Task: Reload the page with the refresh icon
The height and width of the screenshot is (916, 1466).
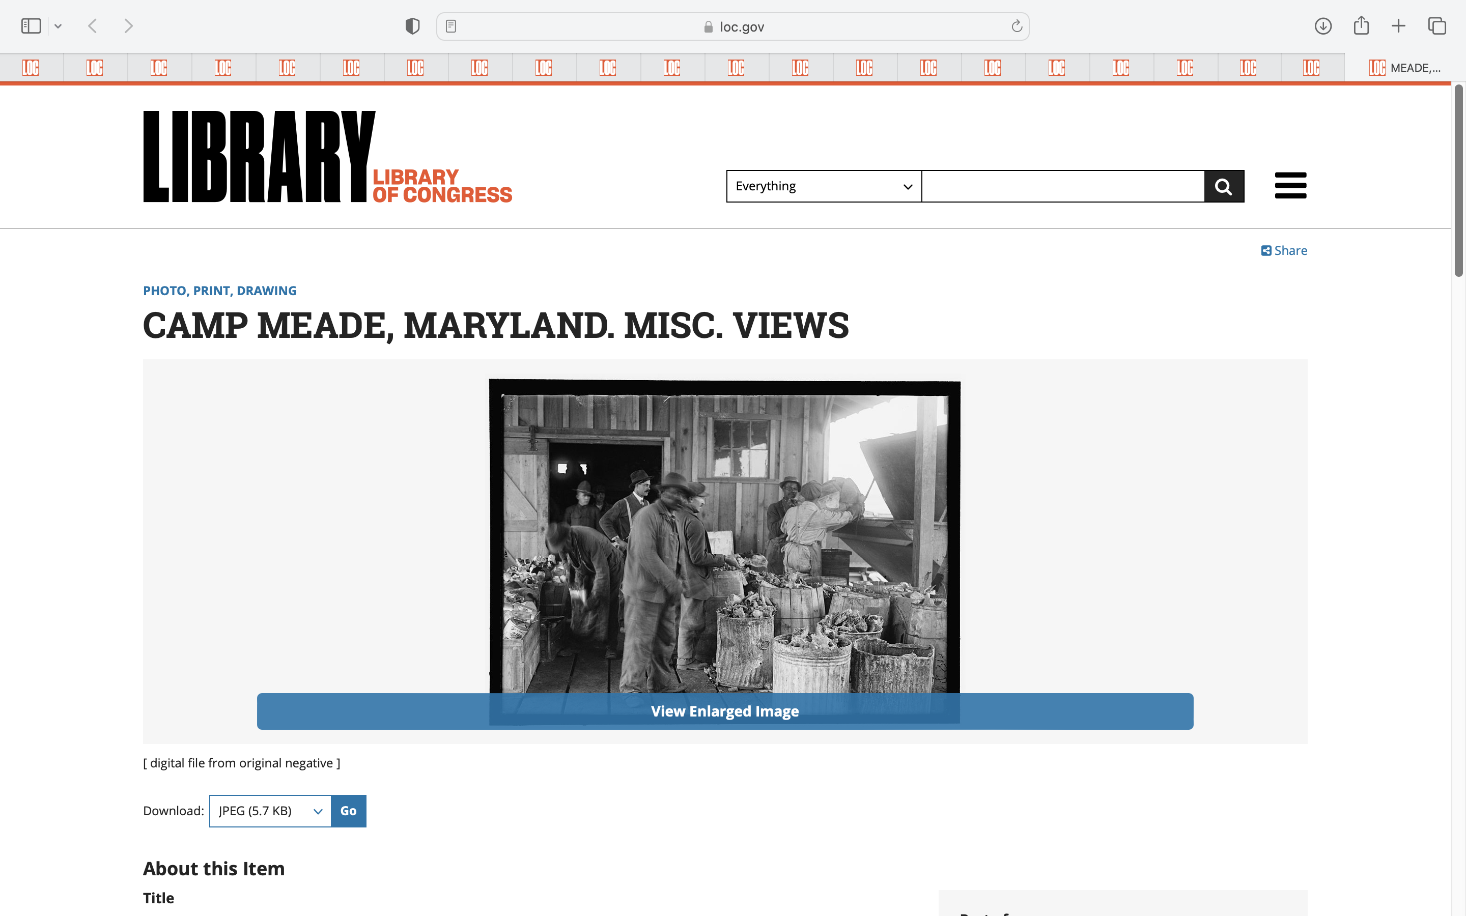Action: 1017,26
